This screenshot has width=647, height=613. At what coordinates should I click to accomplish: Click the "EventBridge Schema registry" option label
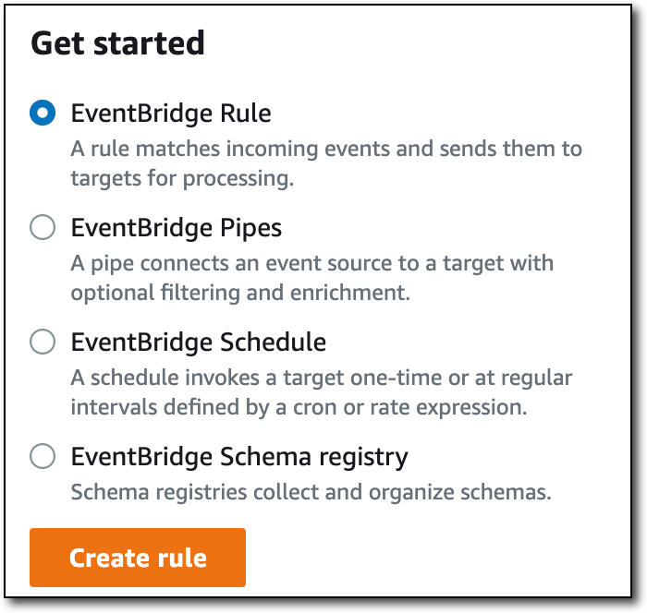(239, 456)
